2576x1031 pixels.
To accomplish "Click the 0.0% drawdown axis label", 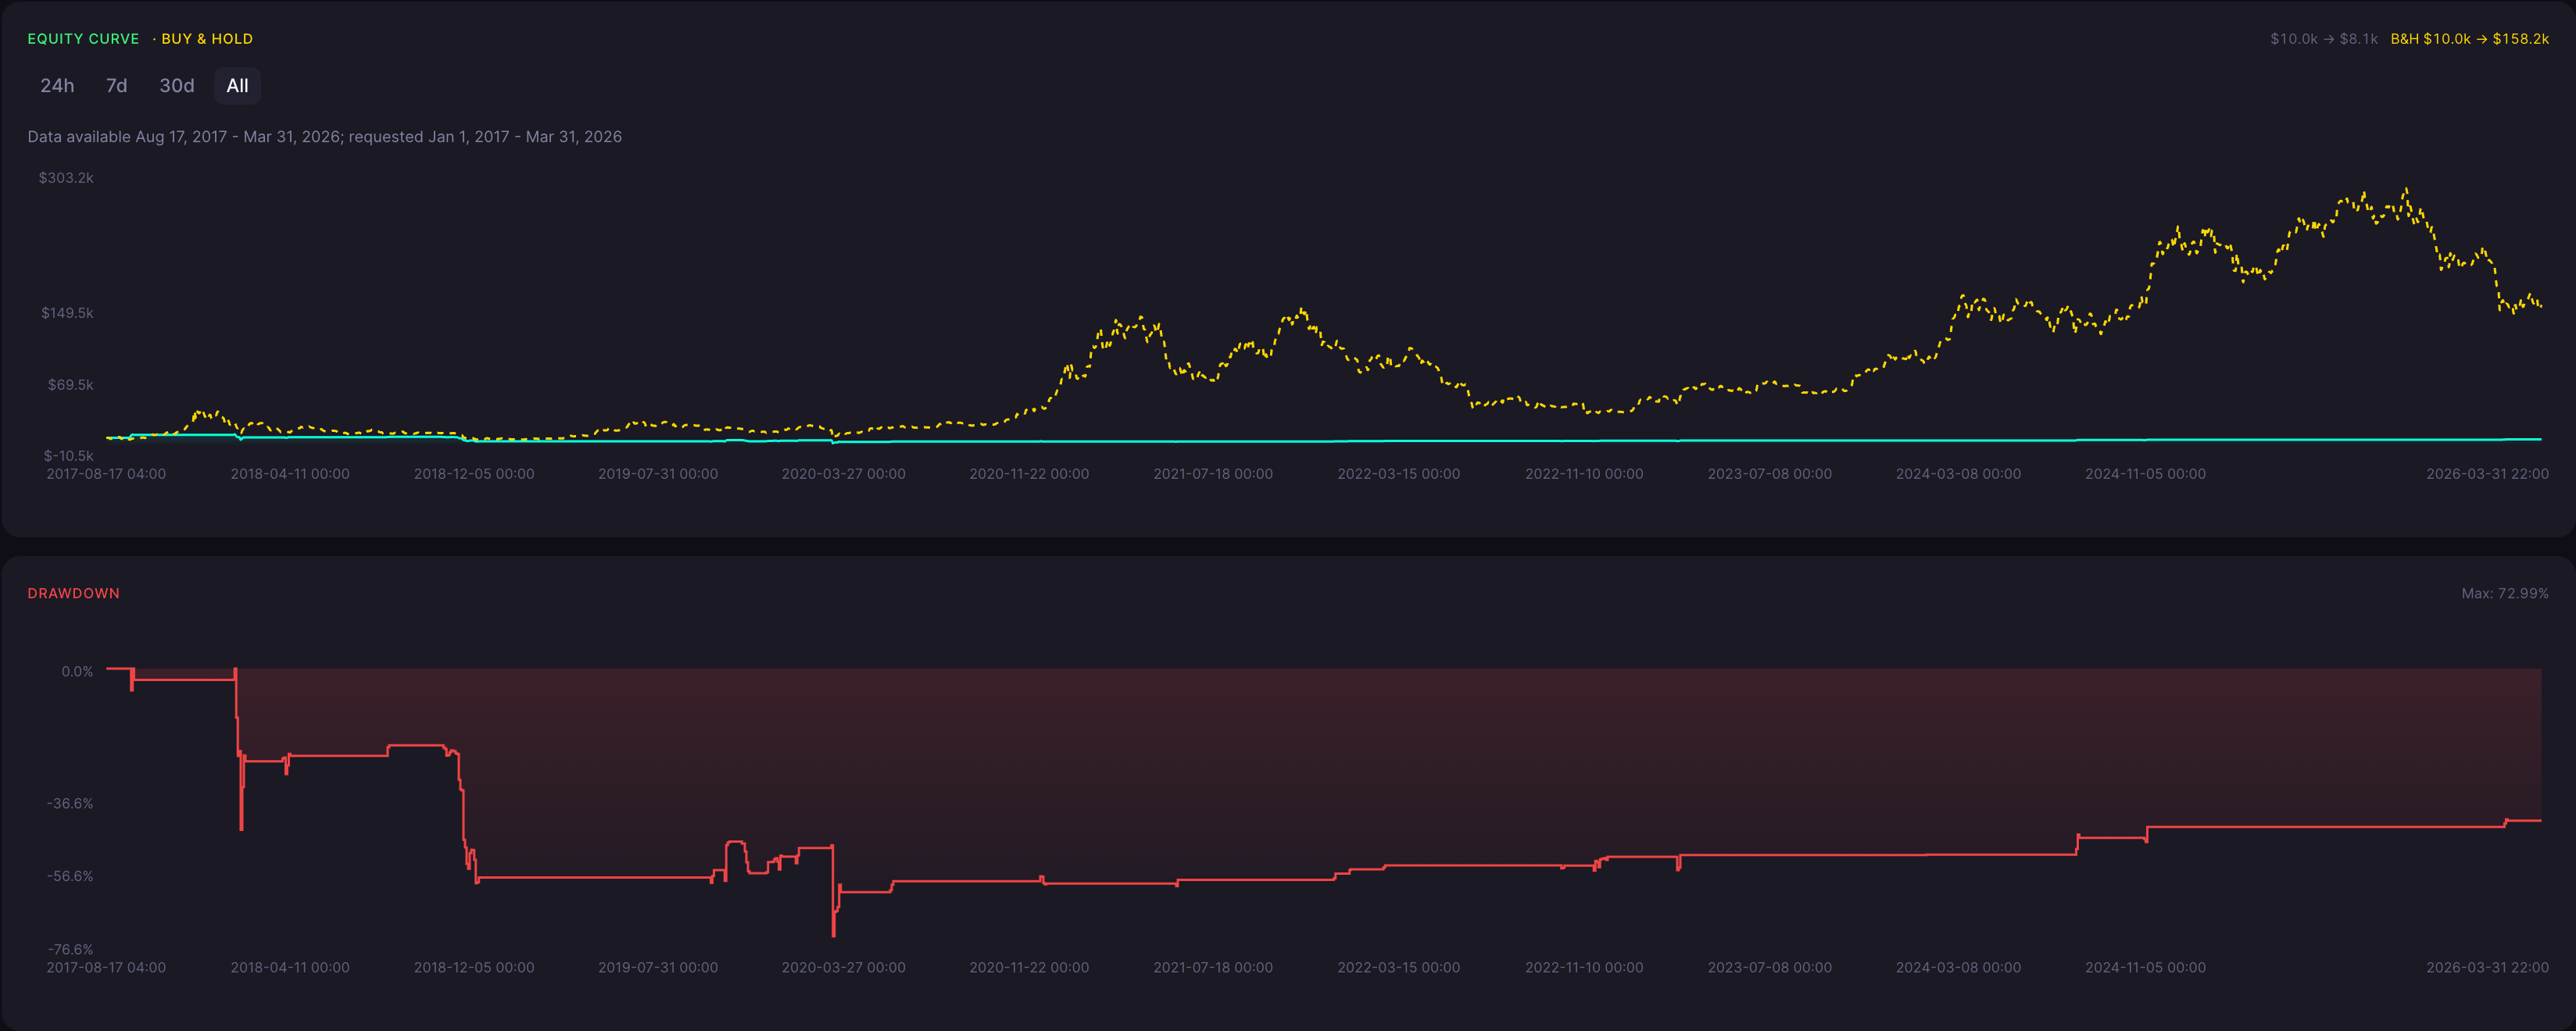I will click(77, 672).
